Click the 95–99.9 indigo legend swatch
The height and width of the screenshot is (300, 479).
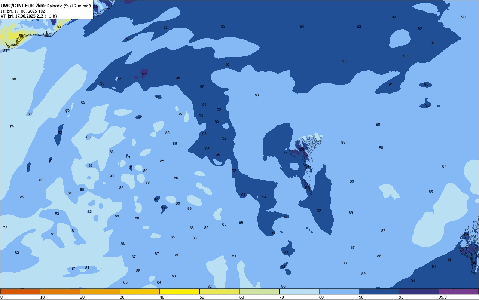pos(419,291)
